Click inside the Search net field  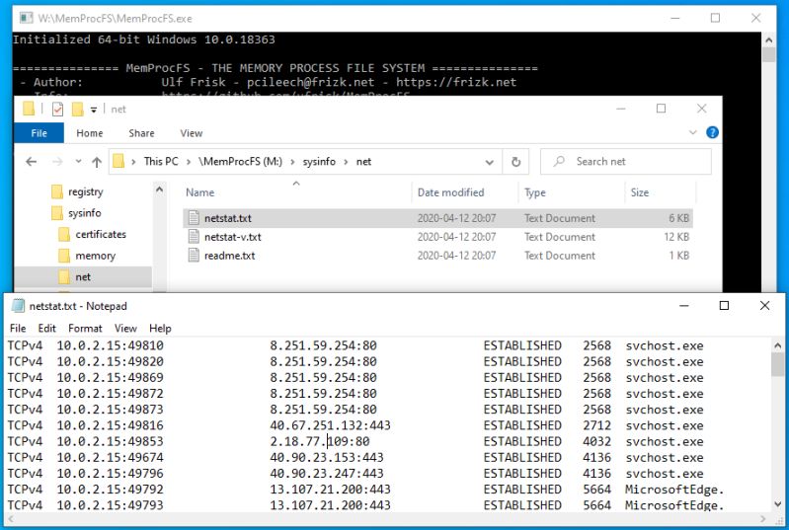[x=626, y=162]
